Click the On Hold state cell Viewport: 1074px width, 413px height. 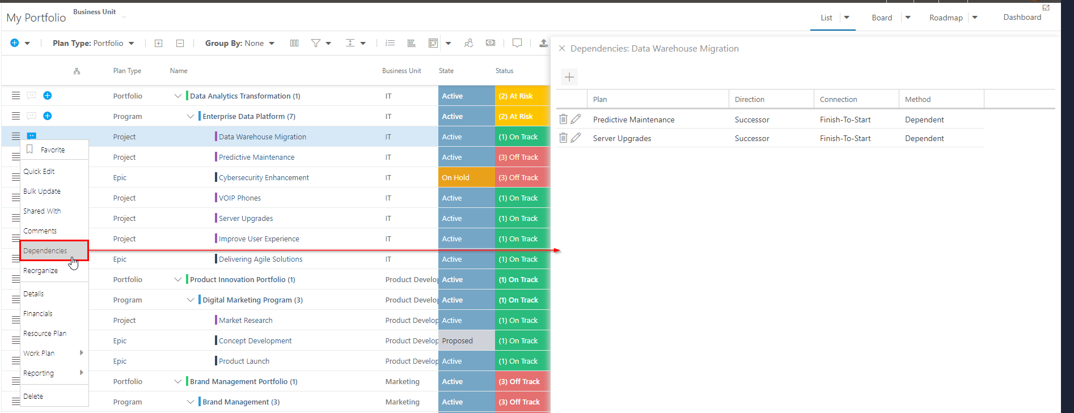click(467, 177)
